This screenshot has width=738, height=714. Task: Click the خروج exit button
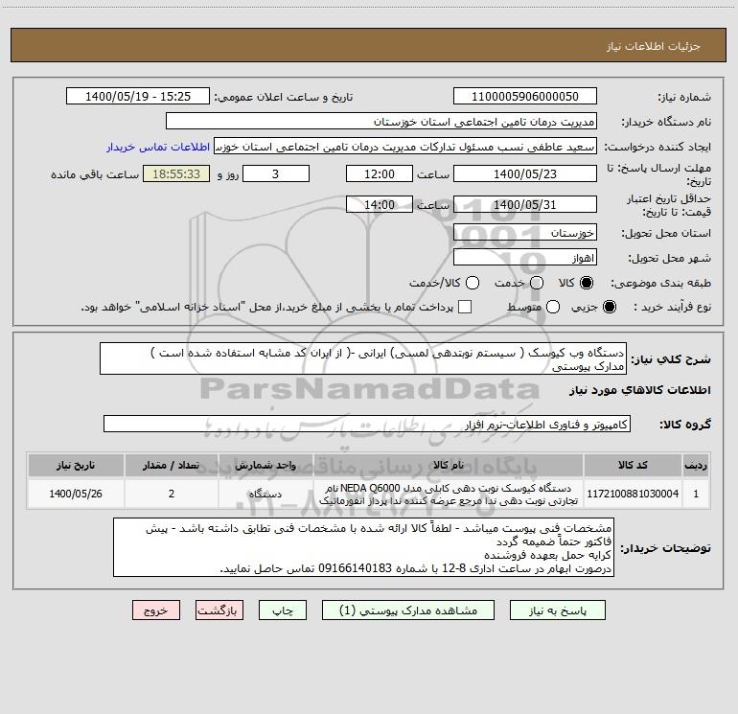tap(156, 610)
